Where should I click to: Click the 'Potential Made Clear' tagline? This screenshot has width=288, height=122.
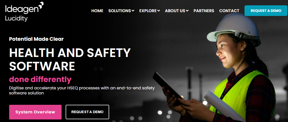coord(36,39)
